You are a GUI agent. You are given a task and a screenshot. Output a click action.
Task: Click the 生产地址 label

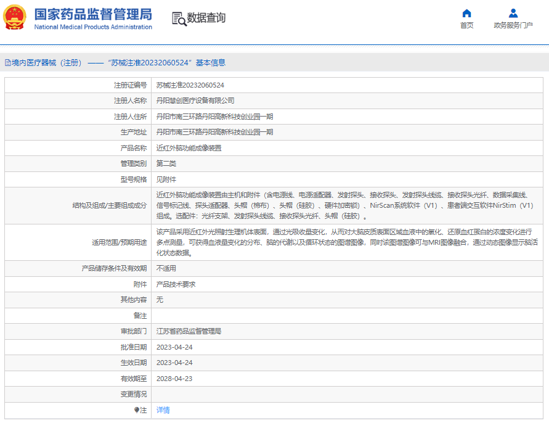133,132
